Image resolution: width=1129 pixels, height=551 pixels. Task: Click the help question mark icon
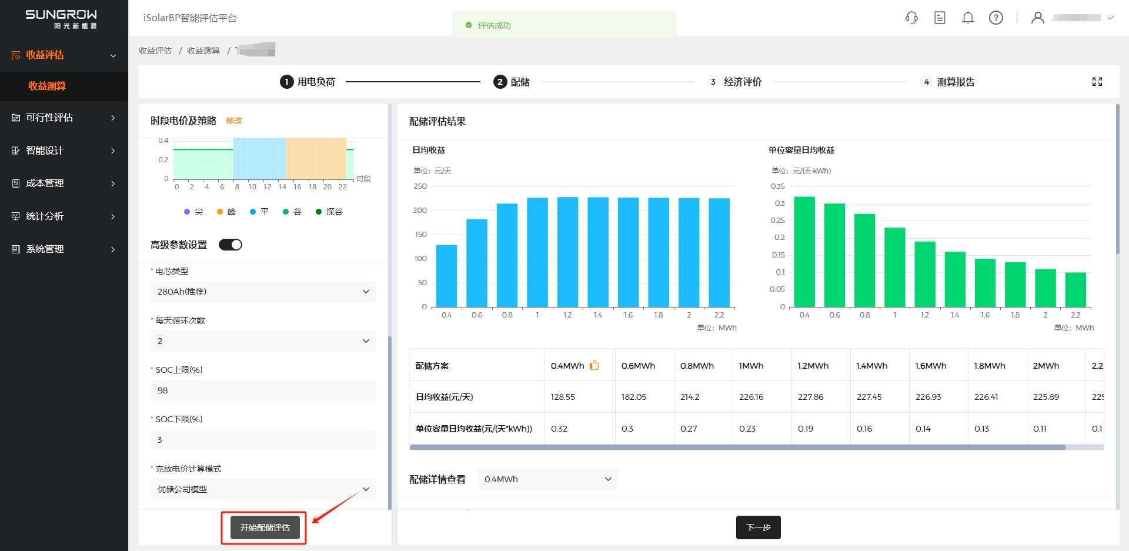(x=996, y=18)
